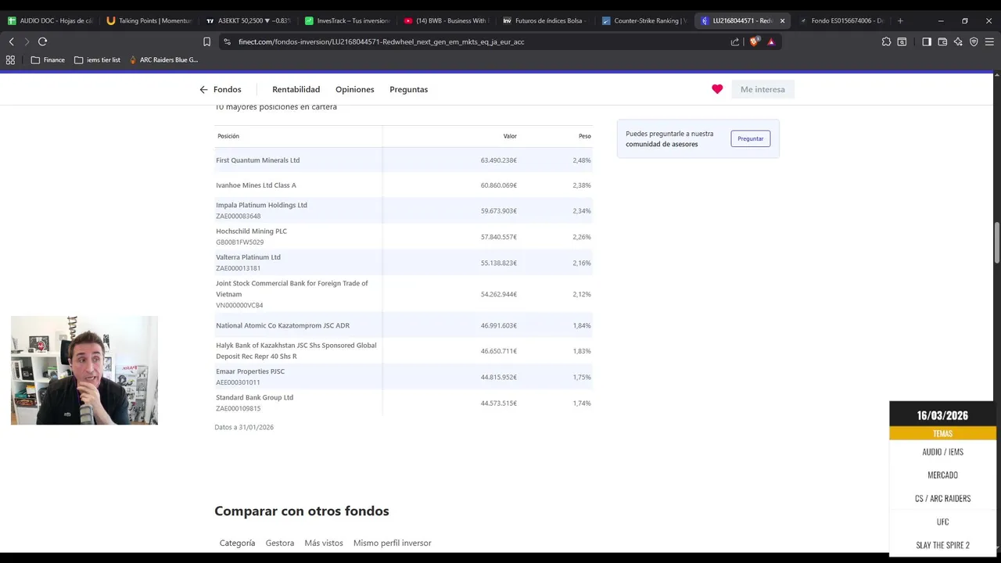Select the Gestora comparison tab
This screenshot has width=1001, height=563.
[x=280, y=543]
